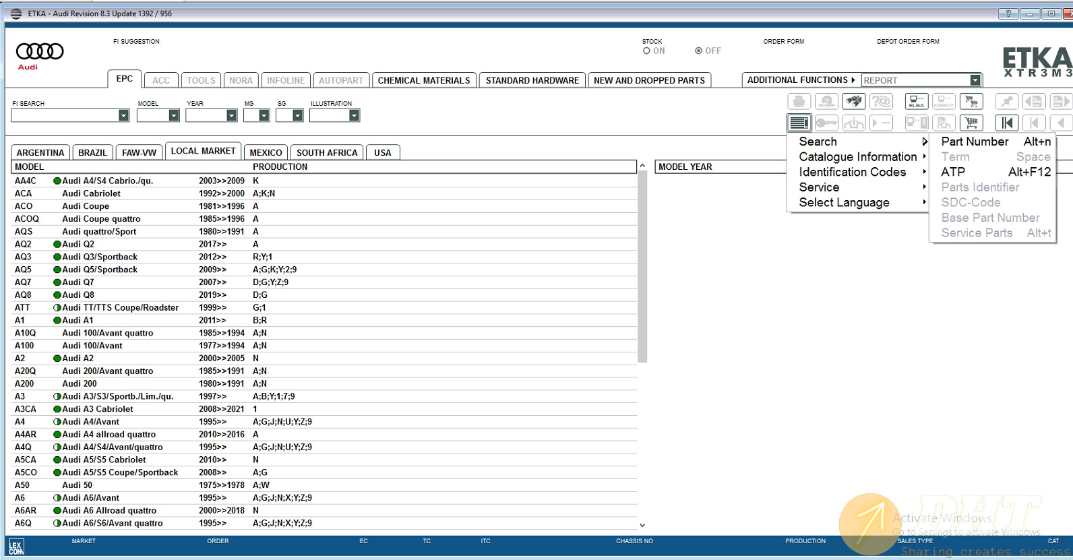Viewport: 1073px width, 560px height.
Task: Click the print icon in the toolbar
Action: [x=799, y=102]
